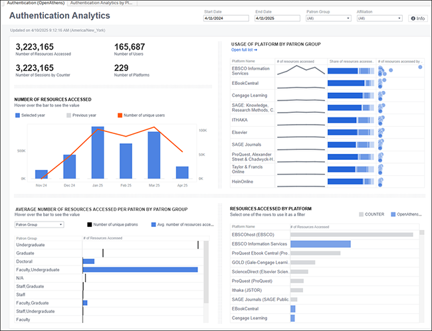Click the Info button icon
Viewport: 432px width, 331px height.
[x=413, y=19]
